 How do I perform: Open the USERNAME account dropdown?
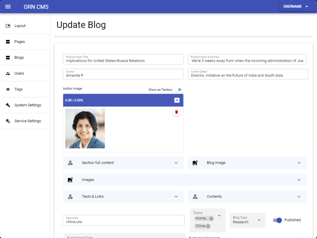tap(296, 6)
